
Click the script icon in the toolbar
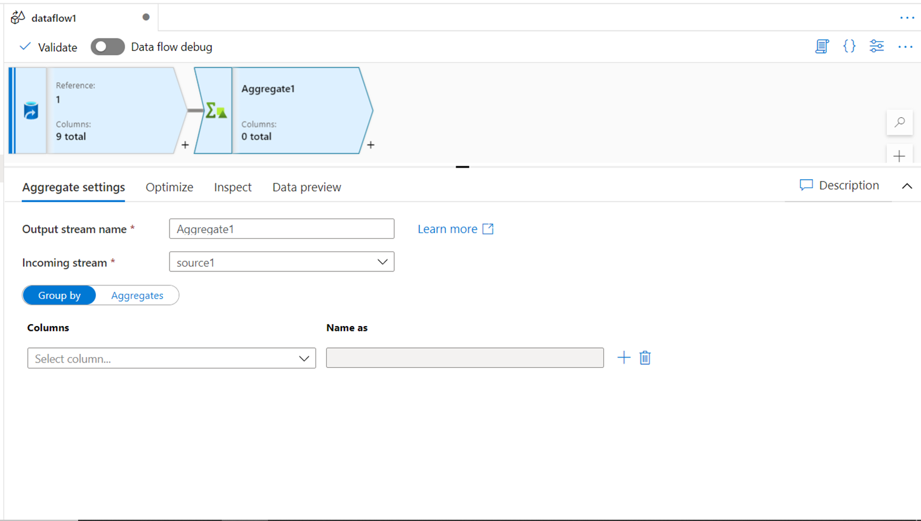tap(822, 46)
